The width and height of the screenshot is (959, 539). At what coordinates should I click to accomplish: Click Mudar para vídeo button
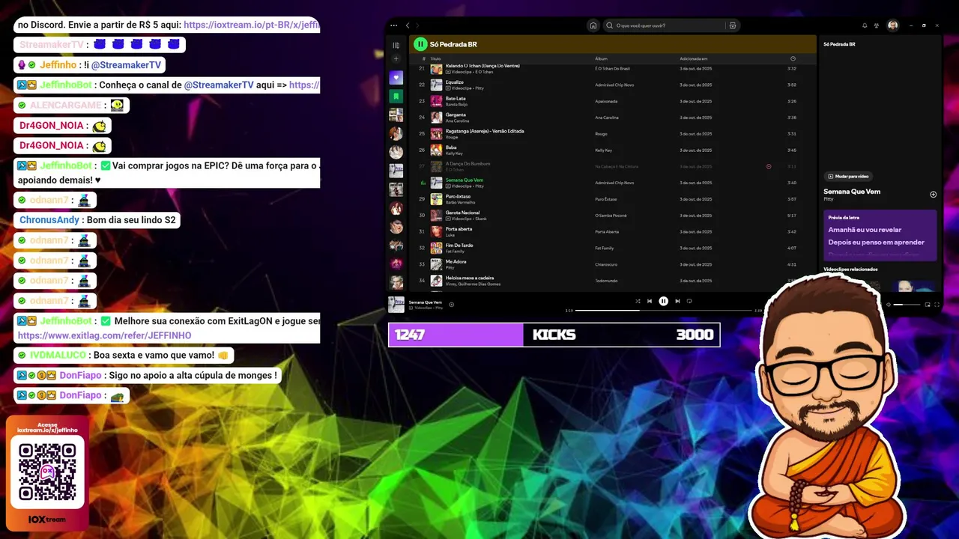coord(847,177)
